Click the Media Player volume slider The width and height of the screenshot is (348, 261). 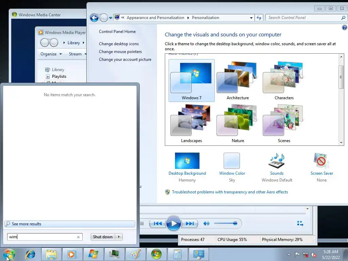[x=226, y=223]
